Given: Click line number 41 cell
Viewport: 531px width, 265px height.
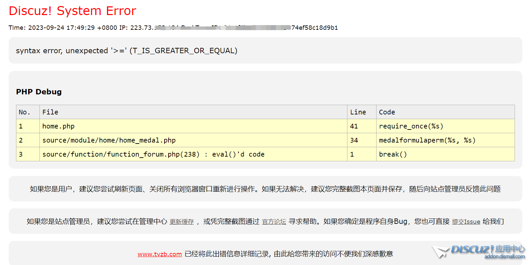Looking at the screenshot, I should click(362, 126).
